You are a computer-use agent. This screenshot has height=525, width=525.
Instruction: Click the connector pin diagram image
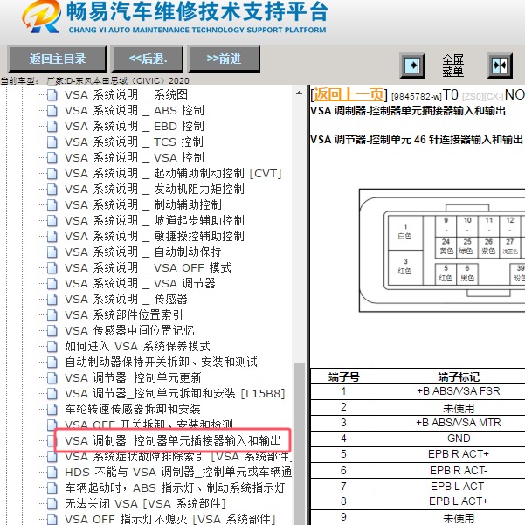pyautogui.click(x=442, y=251)
